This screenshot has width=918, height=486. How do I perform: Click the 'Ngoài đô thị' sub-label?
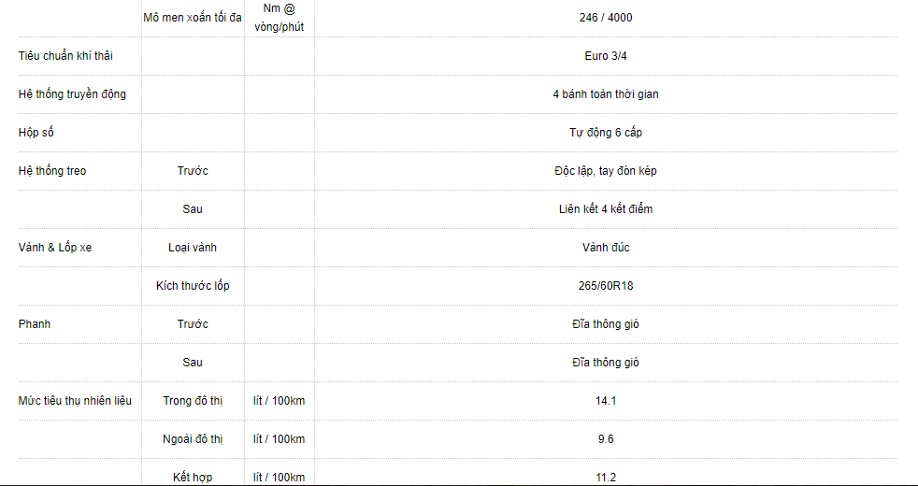pyautogui.click(x=193, y=439)
